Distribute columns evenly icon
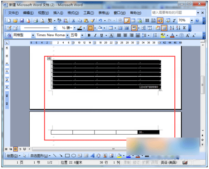 click(x=150, y=28)
